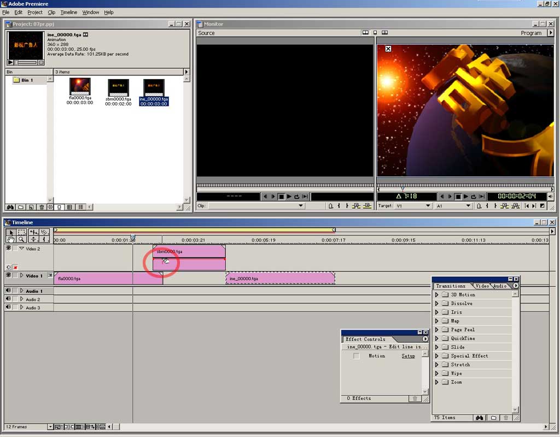The height and width of the screenshot is (437, 560).
Task: Expand the Video 1 track
Action: coord(22,276)
